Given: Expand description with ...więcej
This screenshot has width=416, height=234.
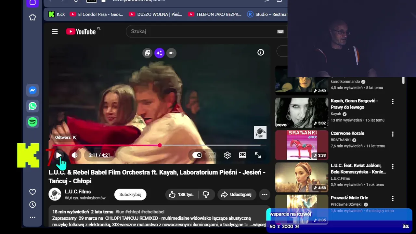Looking at the screenshot, I should click(257, 225).
